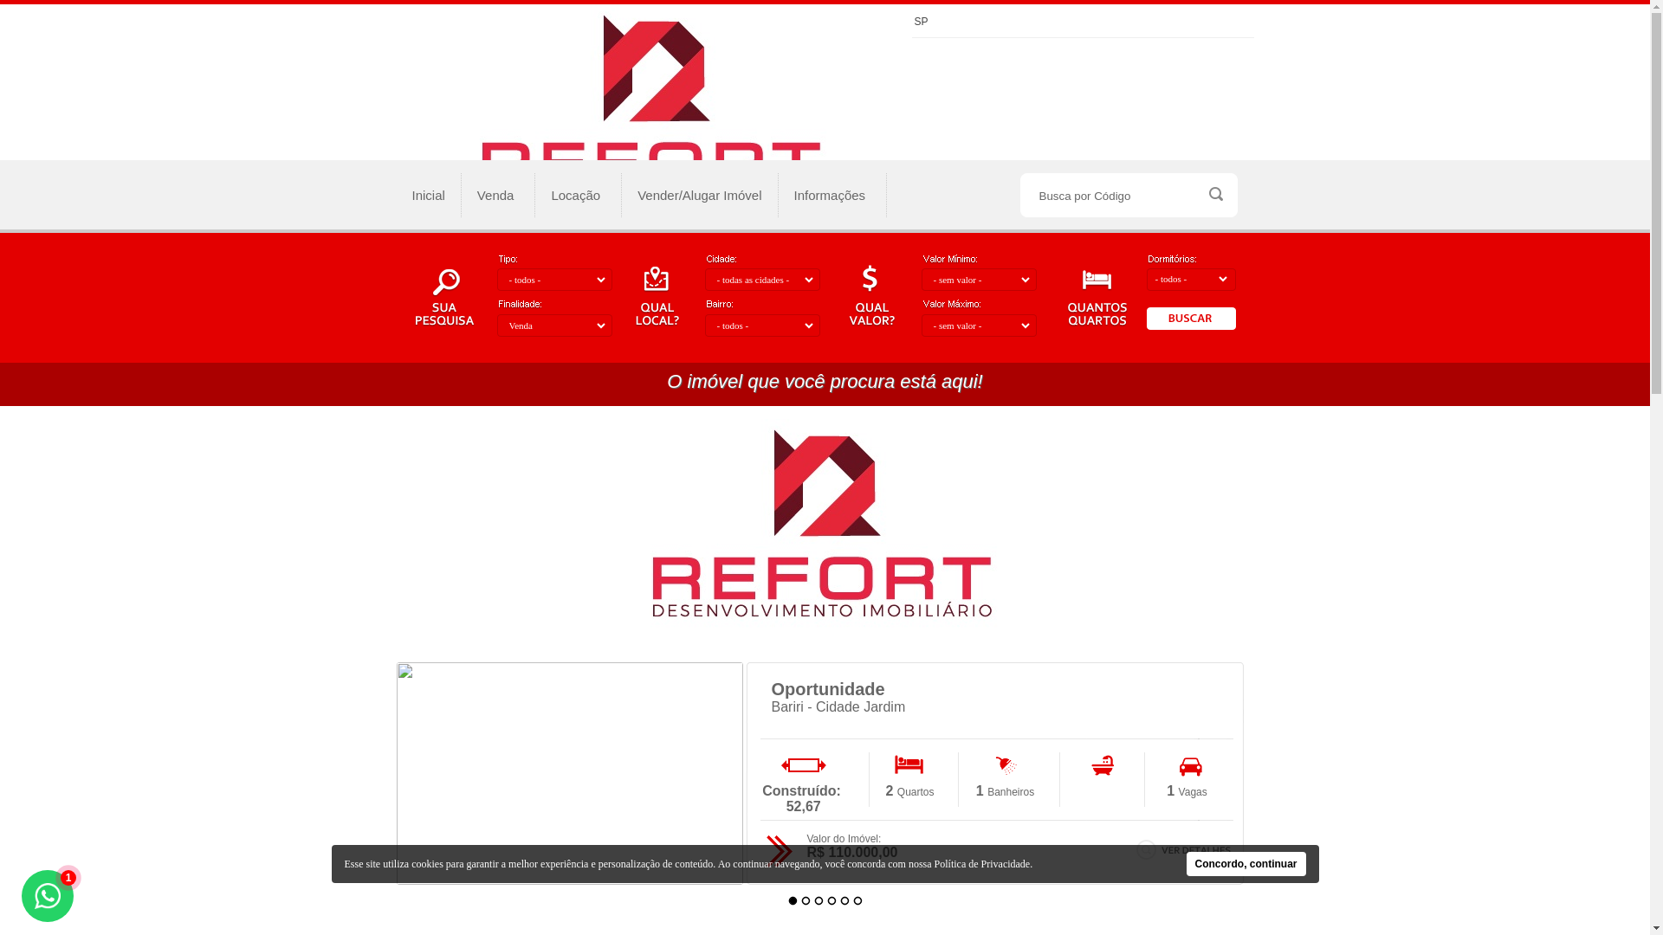This screenshot has width=1663, height=935.
Task: Click the shower bathrooms icon
Action: tap(1006, 765)
